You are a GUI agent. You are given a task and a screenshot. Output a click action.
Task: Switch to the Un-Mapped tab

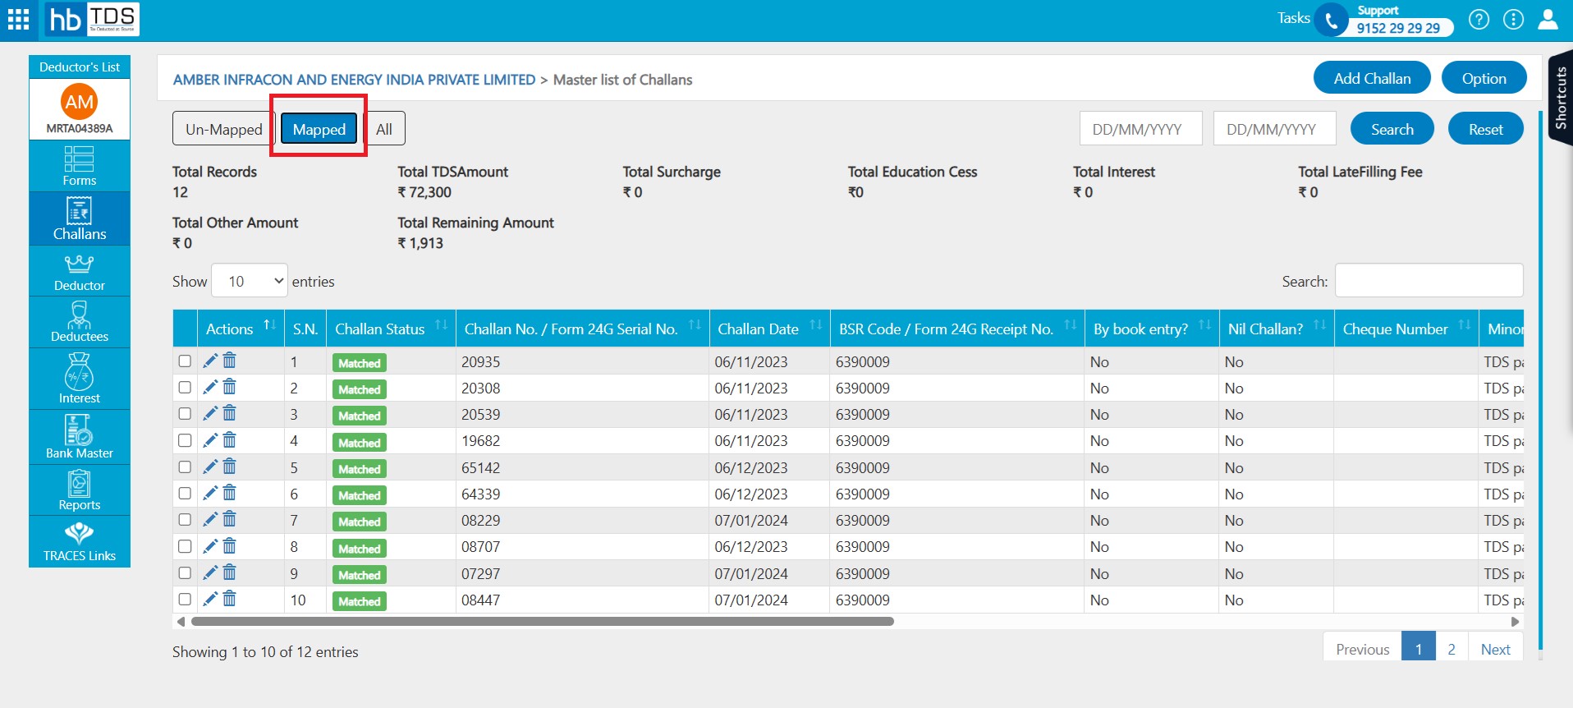(x=223, y=129)
